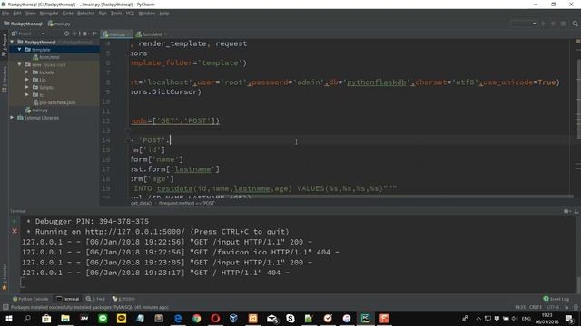Close terminal session with red X icon
The image size is (581, 326).
(x=15, y=231)
